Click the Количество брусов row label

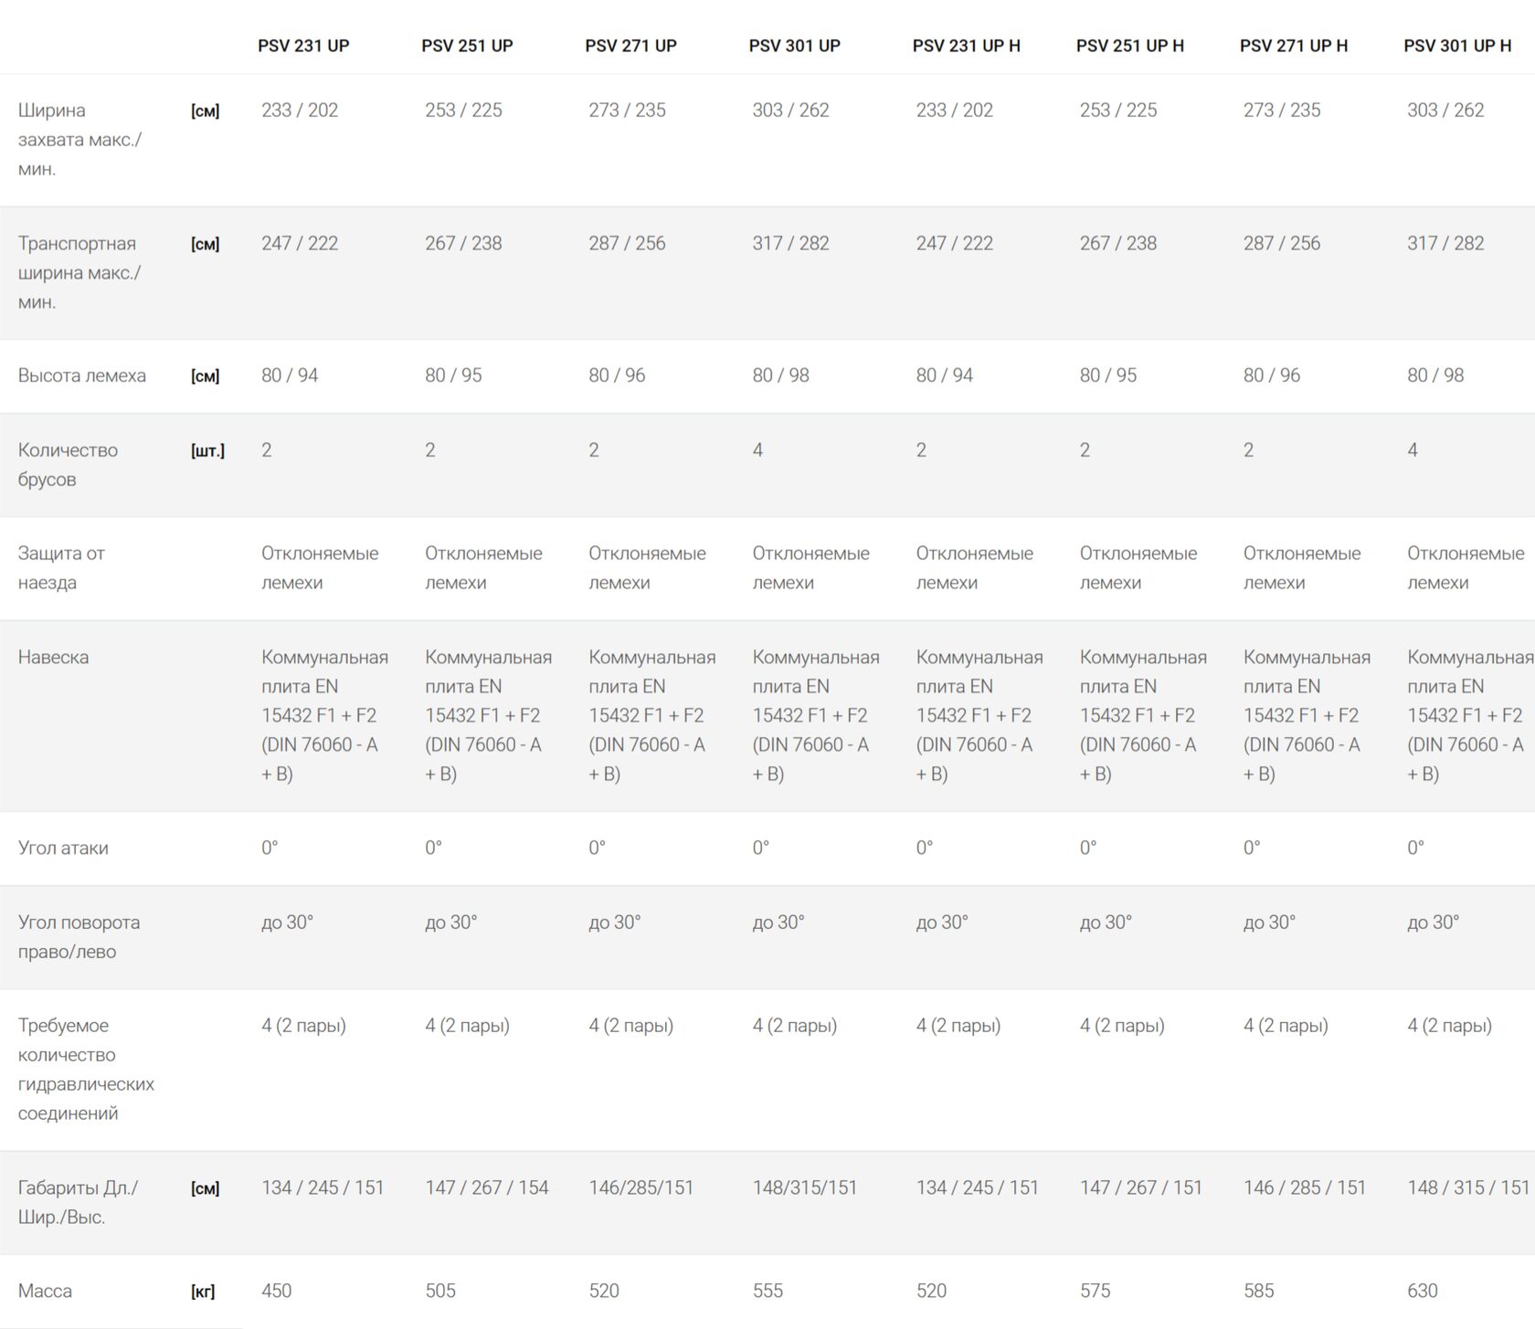pos(68,464)
